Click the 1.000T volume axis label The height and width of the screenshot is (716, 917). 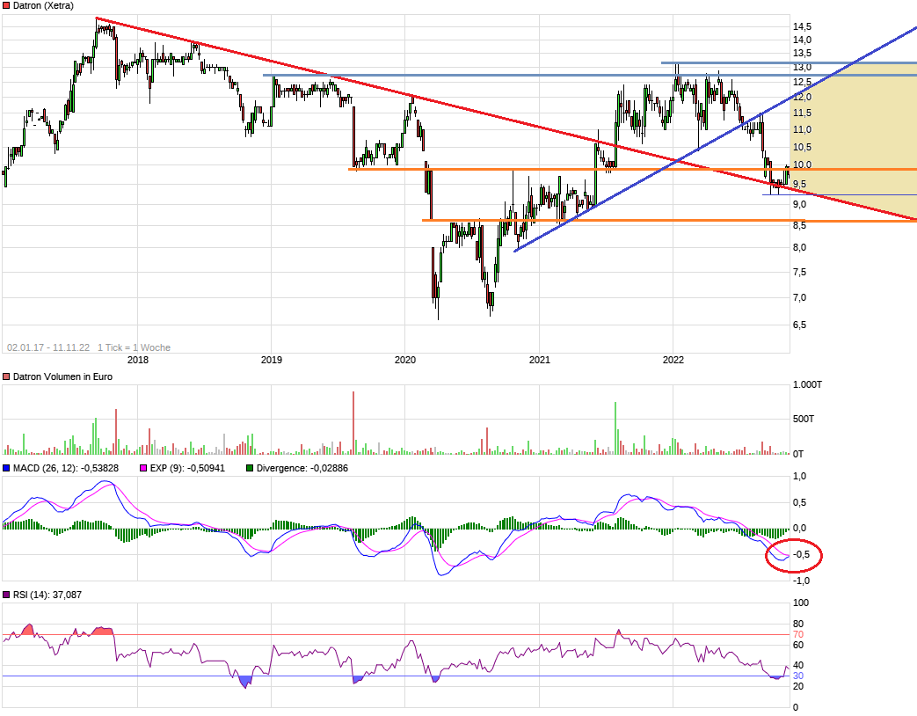pos(809,385)
